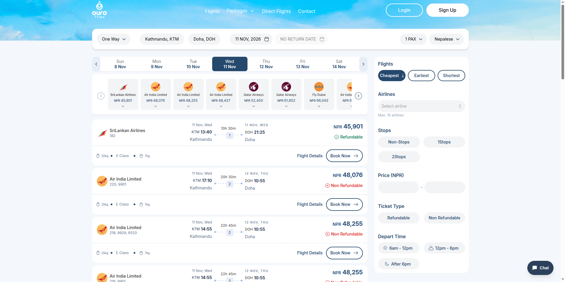The image size is (565, 282).
Task: Click the Sign Up button
Action: (447, 10)
